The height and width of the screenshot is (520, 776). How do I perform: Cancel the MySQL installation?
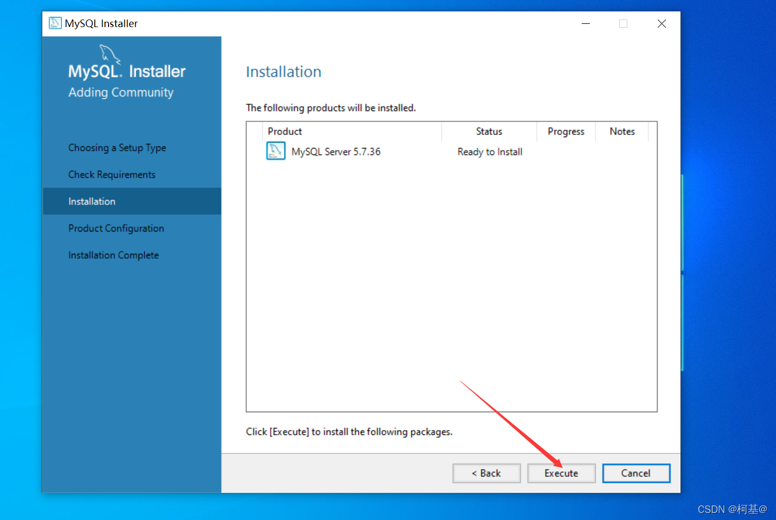coord(636,473)
